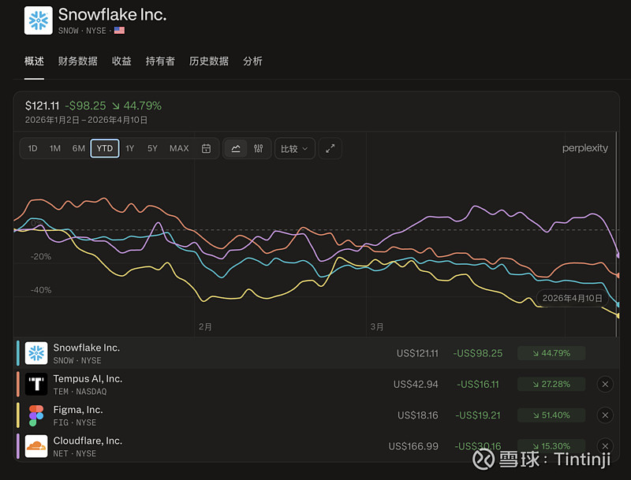Switch to candlestick chart view icon
The height and width of the screenshot is (480, 631).
click(x=259, y=148)
